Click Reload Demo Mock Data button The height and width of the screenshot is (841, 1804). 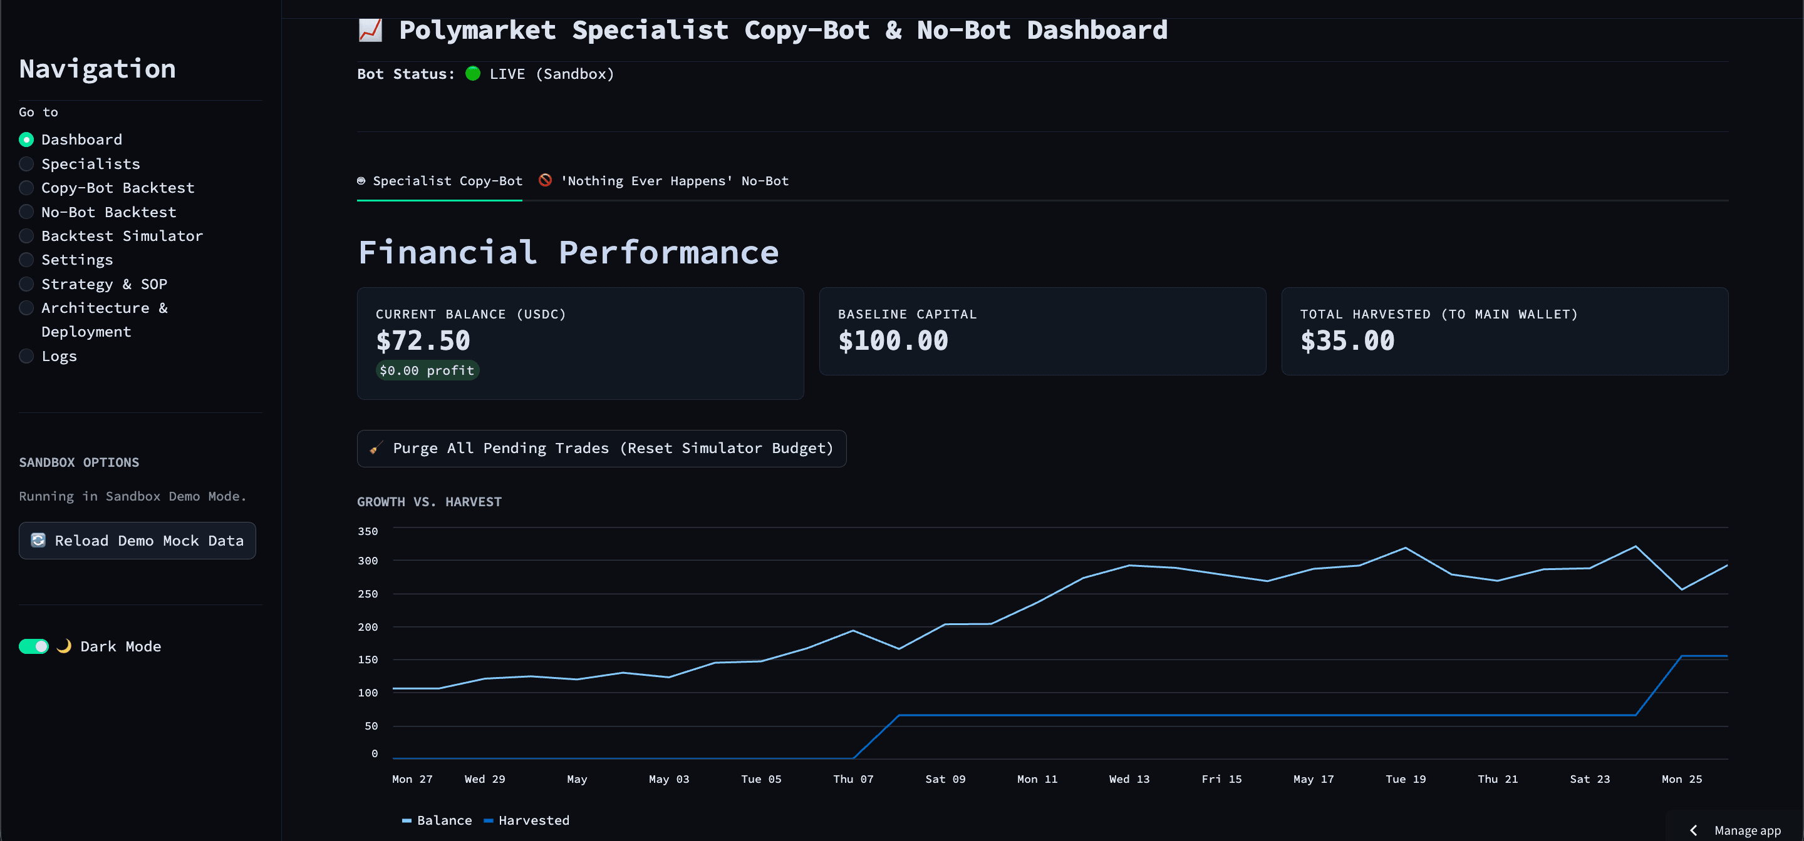[x=137, y=541]
